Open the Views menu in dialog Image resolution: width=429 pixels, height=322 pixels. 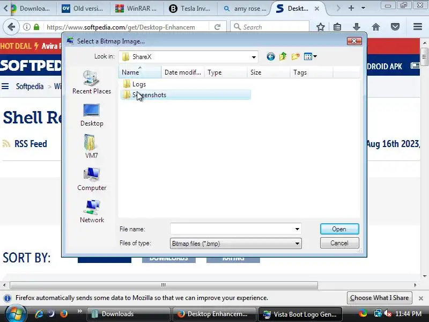pos(310,57)
